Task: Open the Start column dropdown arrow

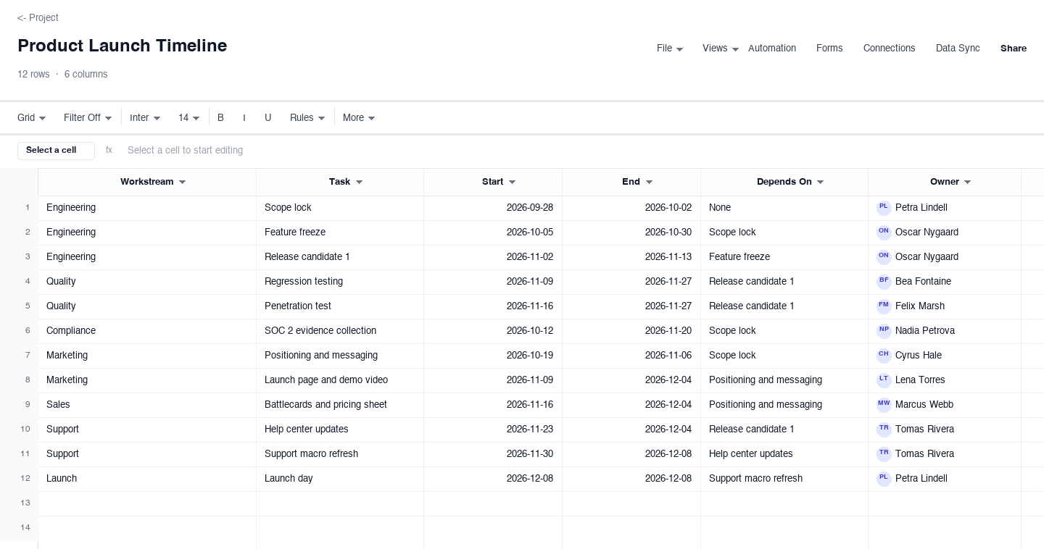Action: pos(512,183)
